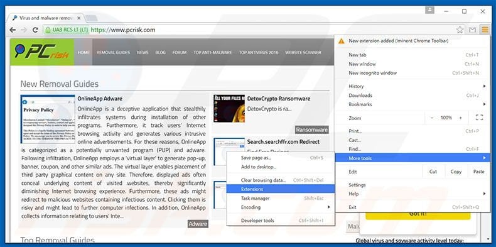Select Save page as in submenu
The width and height of the screenshot is (496, 247).
pos(281,158)
